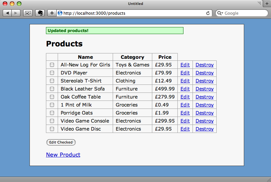This screenshot has height=182, width=271.
Task: Check the box for DVD Player
Action: pyautogui.click(x=52, y=73)
